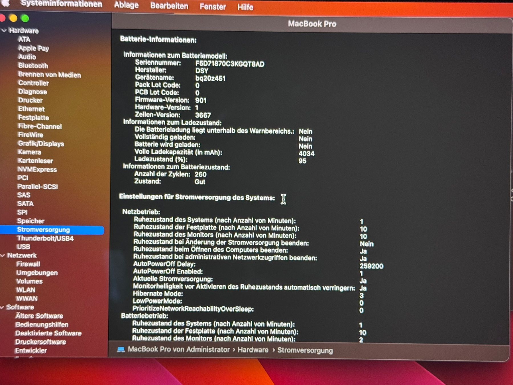
Task: Select SATA in the sidebar
Action: [x=25, y=204]
